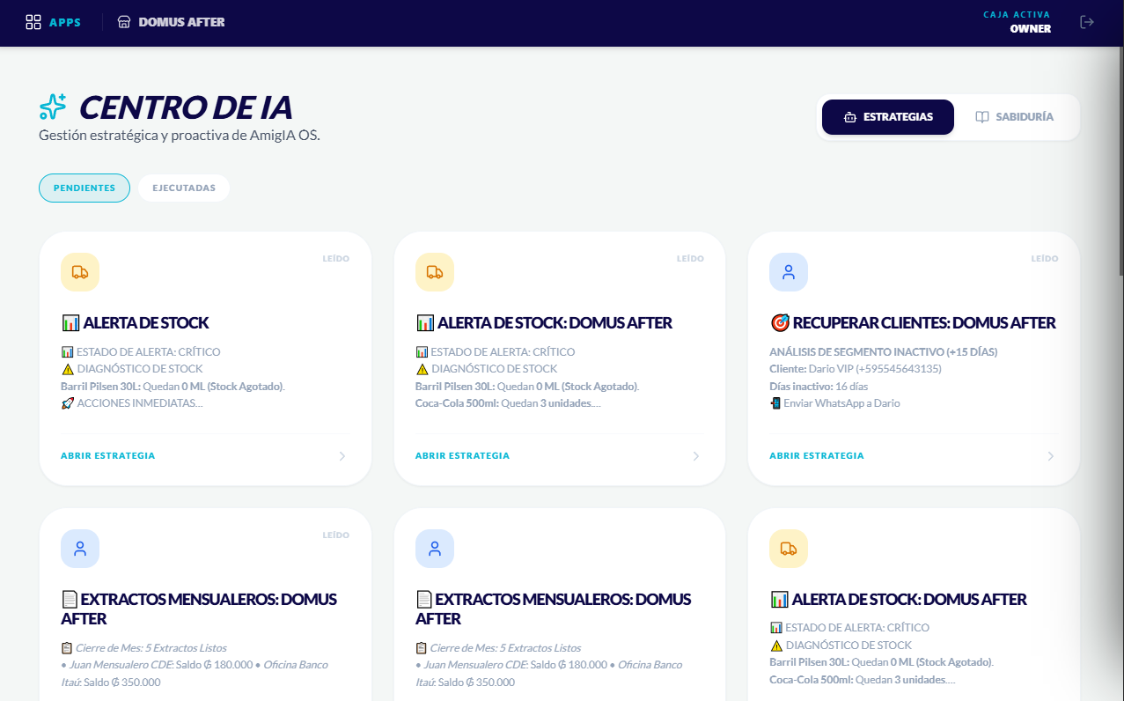Open 'Abrir Estrategia' on the card titled only 'Alerta de Stock'
The height and width of the screenshot is (701, 1124).
coord(108,456)
